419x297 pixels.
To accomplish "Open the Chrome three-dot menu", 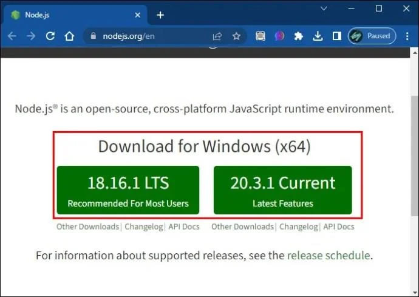I will click(x=406, y=36).
